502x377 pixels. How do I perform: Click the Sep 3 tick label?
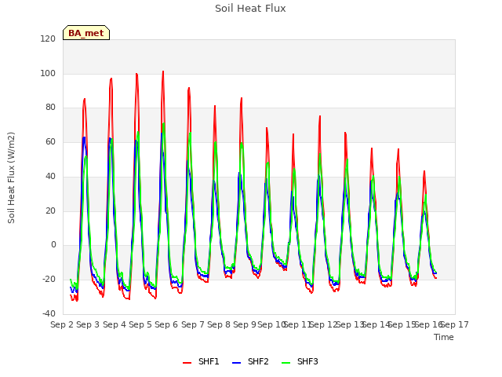[88, 324]
